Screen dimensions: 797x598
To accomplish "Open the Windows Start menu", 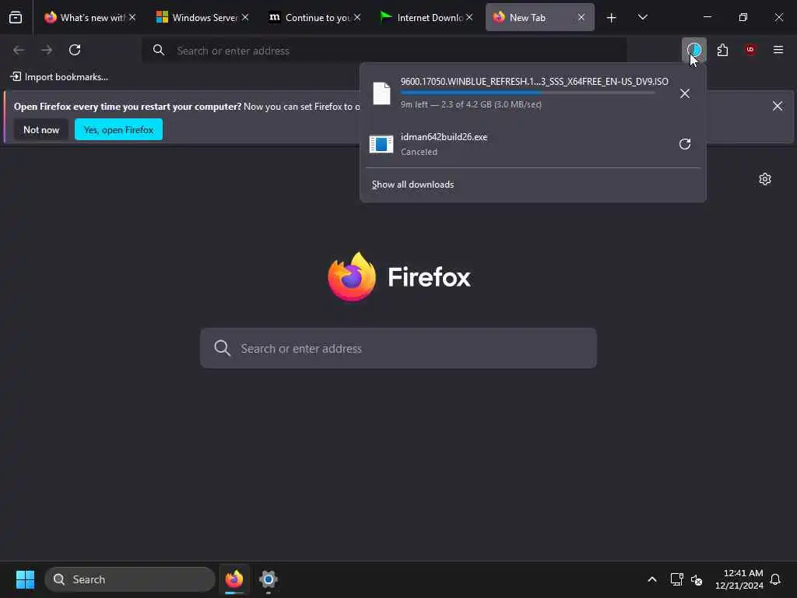I will tap(25, 579).
